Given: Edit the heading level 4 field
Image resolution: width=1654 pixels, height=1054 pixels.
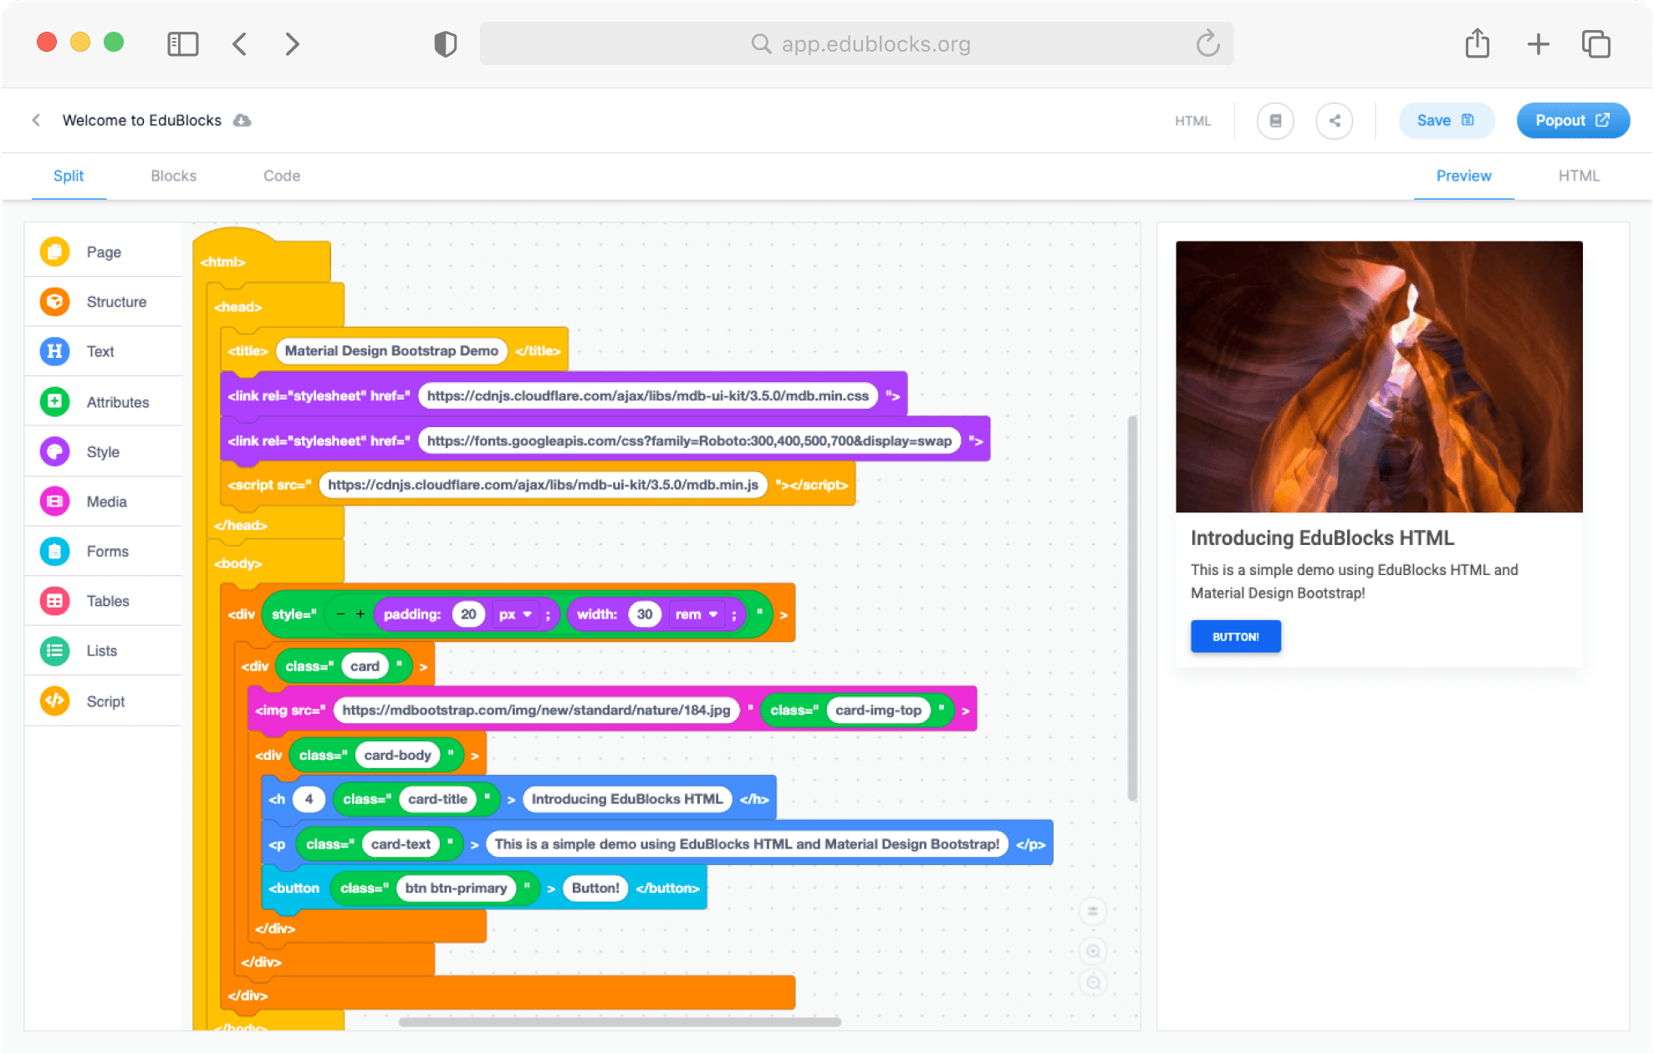Looking at the screenshot, I should 309,800.
